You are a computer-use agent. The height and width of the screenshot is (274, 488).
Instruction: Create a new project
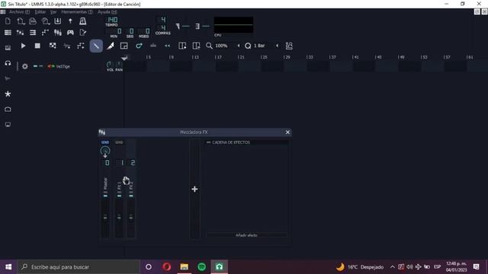coord(8,21)
